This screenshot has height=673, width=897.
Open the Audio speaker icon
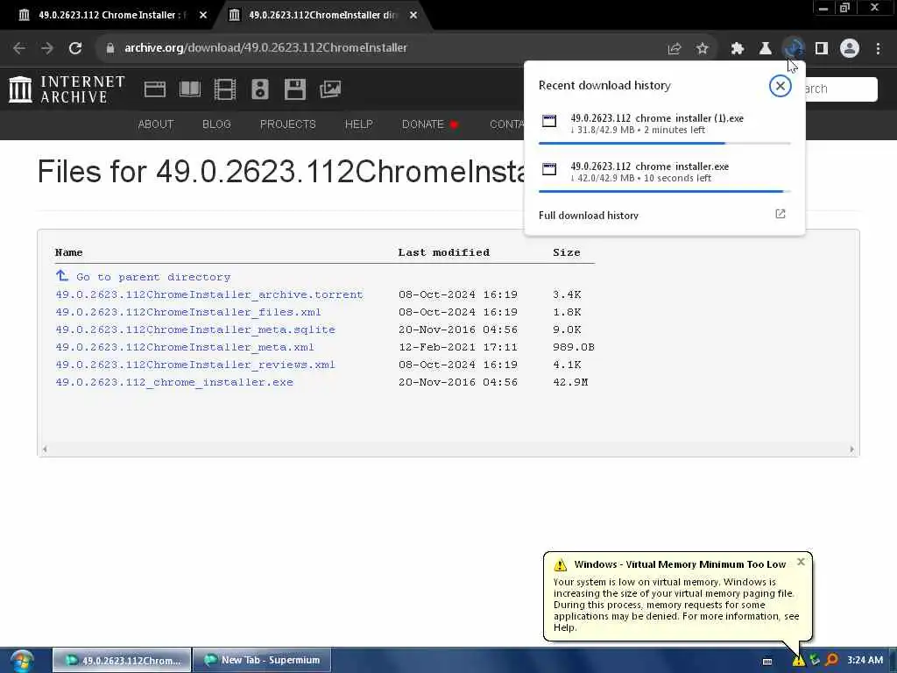pyautogui.click(x=259, y=89)
